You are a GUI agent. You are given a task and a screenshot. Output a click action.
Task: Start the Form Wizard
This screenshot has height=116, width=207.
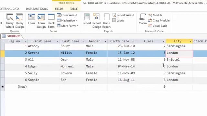pos(67,15)
